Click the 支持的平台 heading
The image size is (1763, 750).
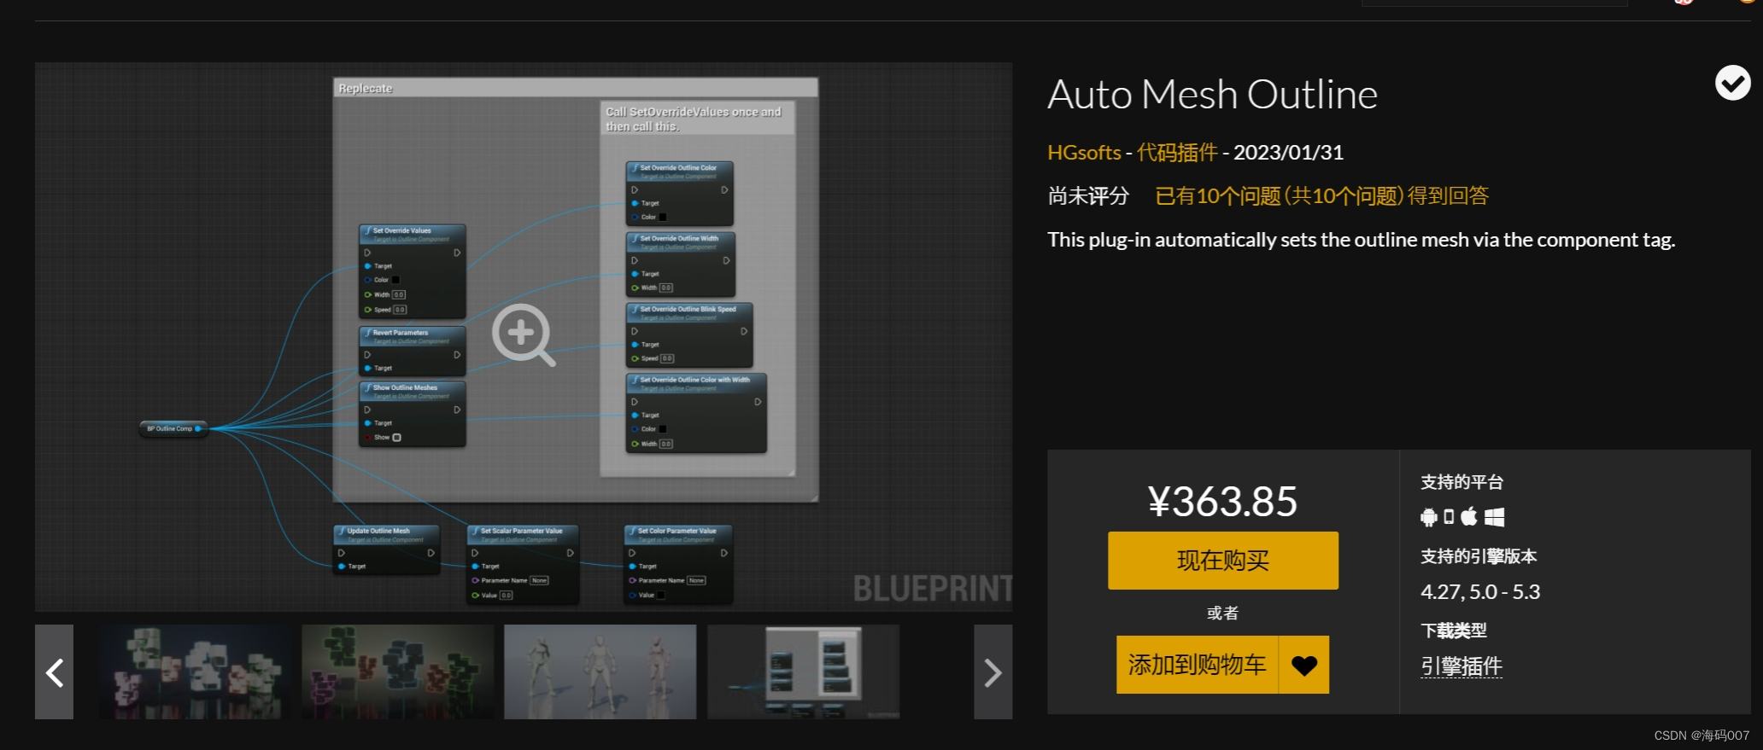pos(1461,482)
